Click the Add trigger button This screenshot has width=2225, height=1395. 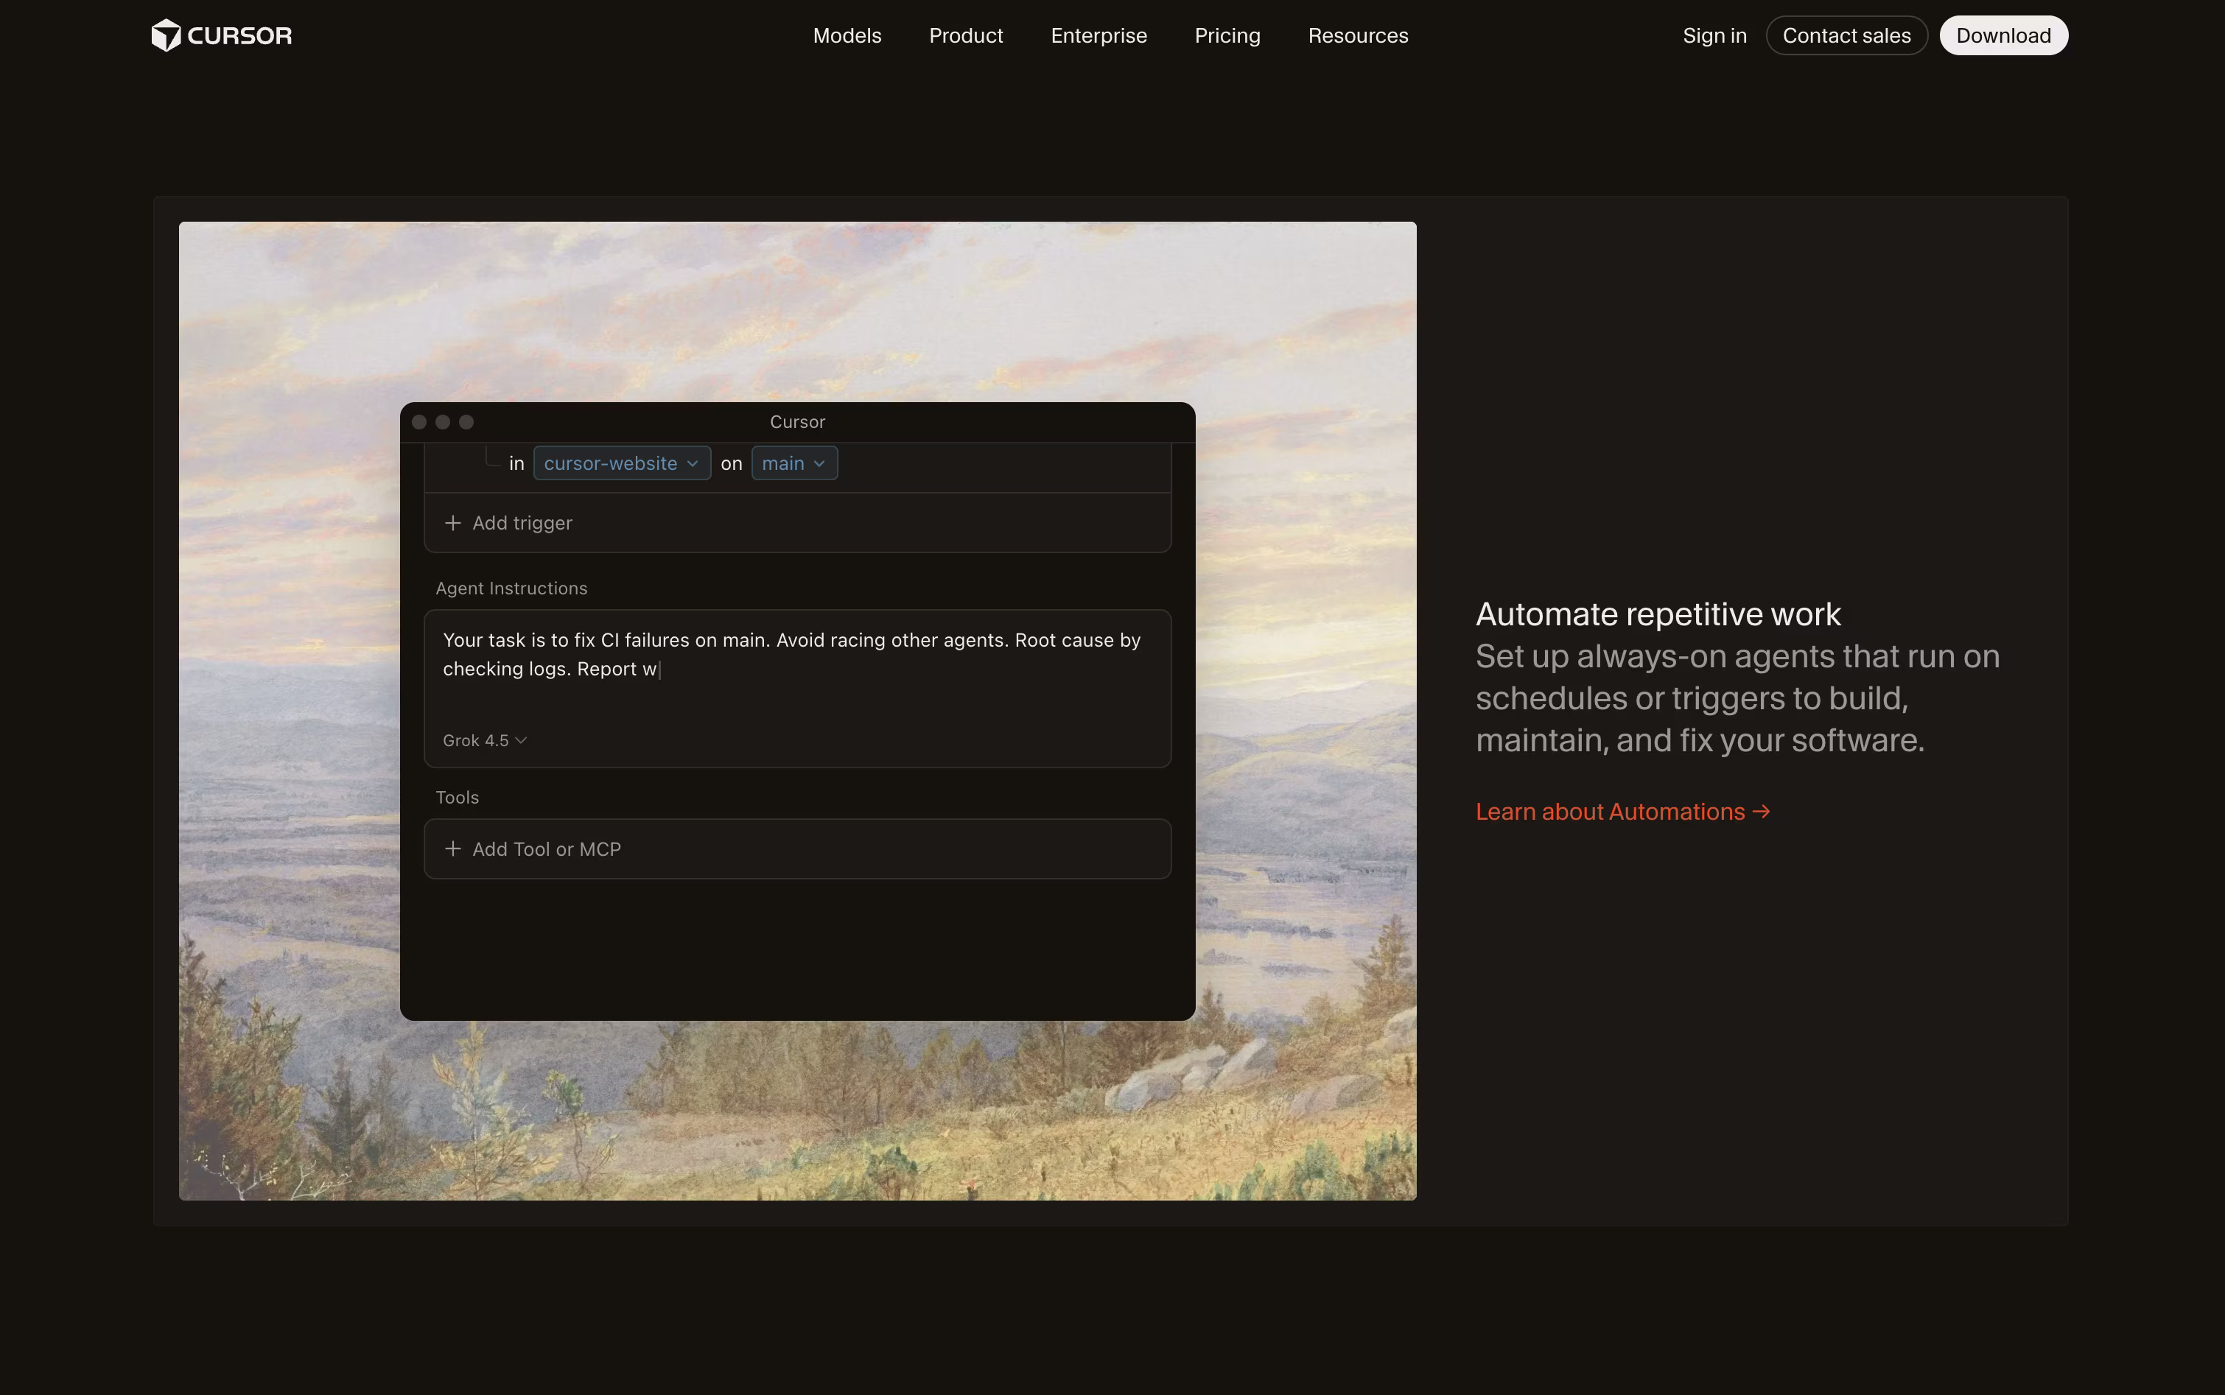click(x=797, y=523)
